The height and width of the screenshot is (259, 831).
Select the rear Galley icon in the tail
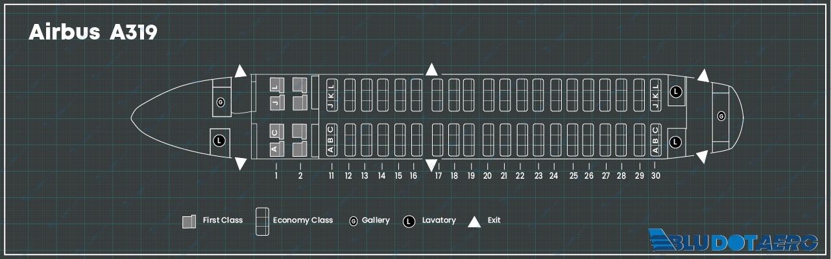coord(721,116)
